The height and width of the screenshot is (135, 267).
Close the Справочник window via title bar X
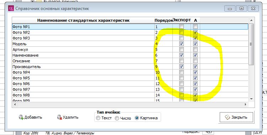point(253,8)
